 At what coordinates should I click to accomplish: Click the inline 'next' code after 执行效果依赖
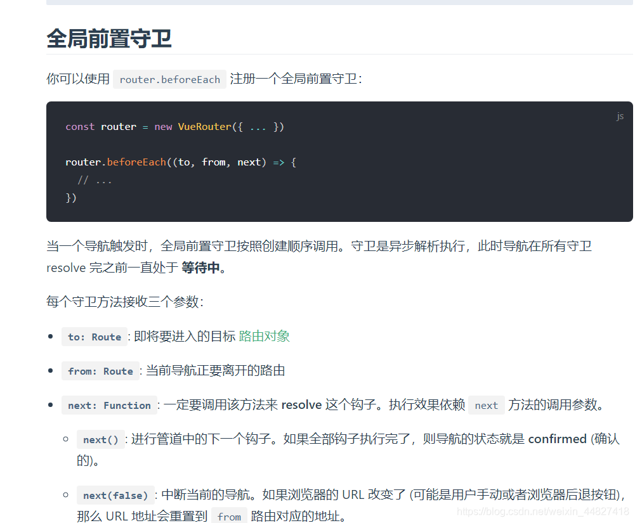click(487, 405)
